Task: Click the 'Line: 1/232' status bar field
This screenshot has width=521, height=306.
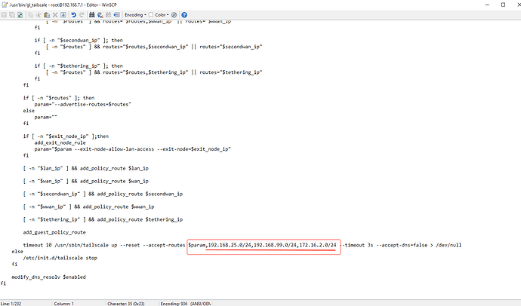Action: pyautogui.click(x=17, y=301)
